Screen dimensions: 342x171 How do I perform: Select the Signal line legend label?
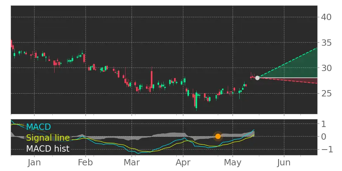tap(48, 138)
